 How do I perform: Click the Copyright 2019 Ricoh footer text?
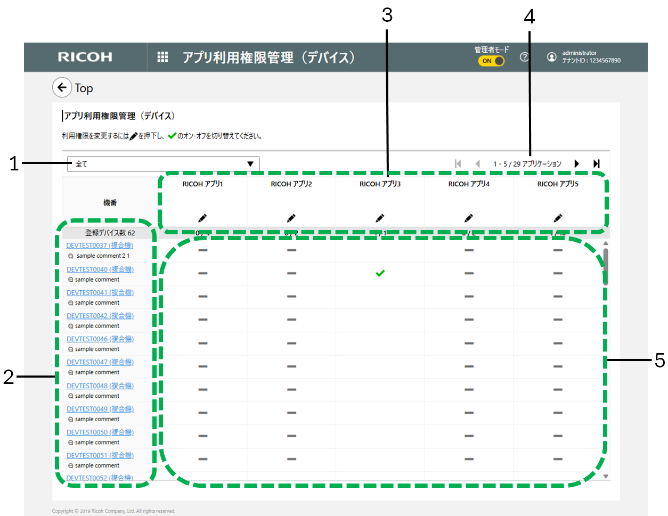pos(113,511)
